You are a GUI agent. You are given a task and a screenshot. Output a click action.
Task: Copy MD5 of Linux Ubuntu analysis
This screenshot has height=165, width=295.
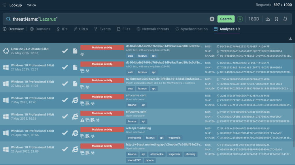[218, 47]
